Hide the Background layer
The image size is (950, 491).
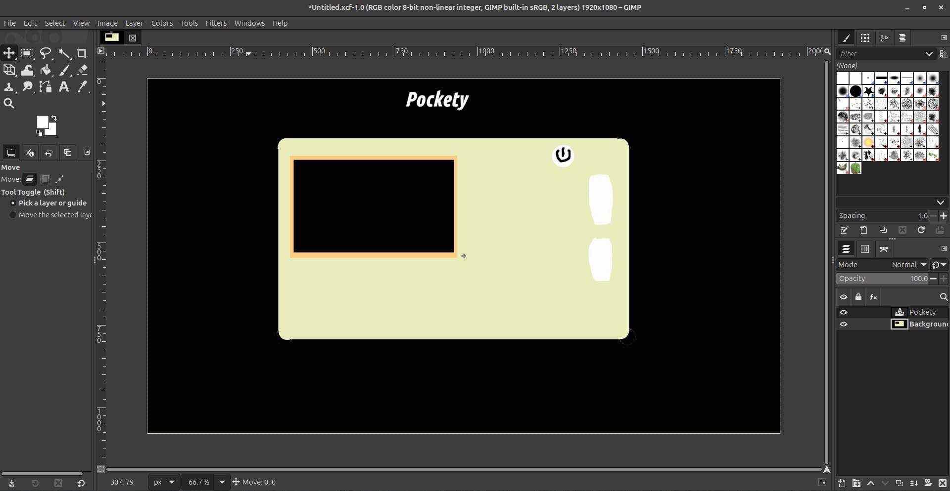844,324
